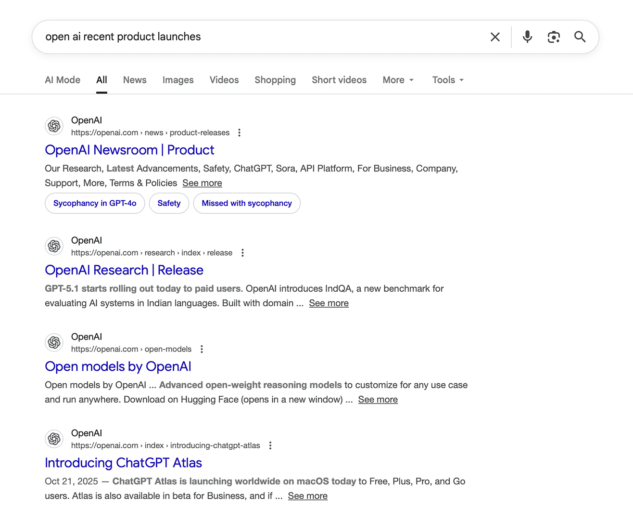Viewport: 633px width, 520px height.
Task: Click See more under Research Release snippet
Action: click(329, 304)
